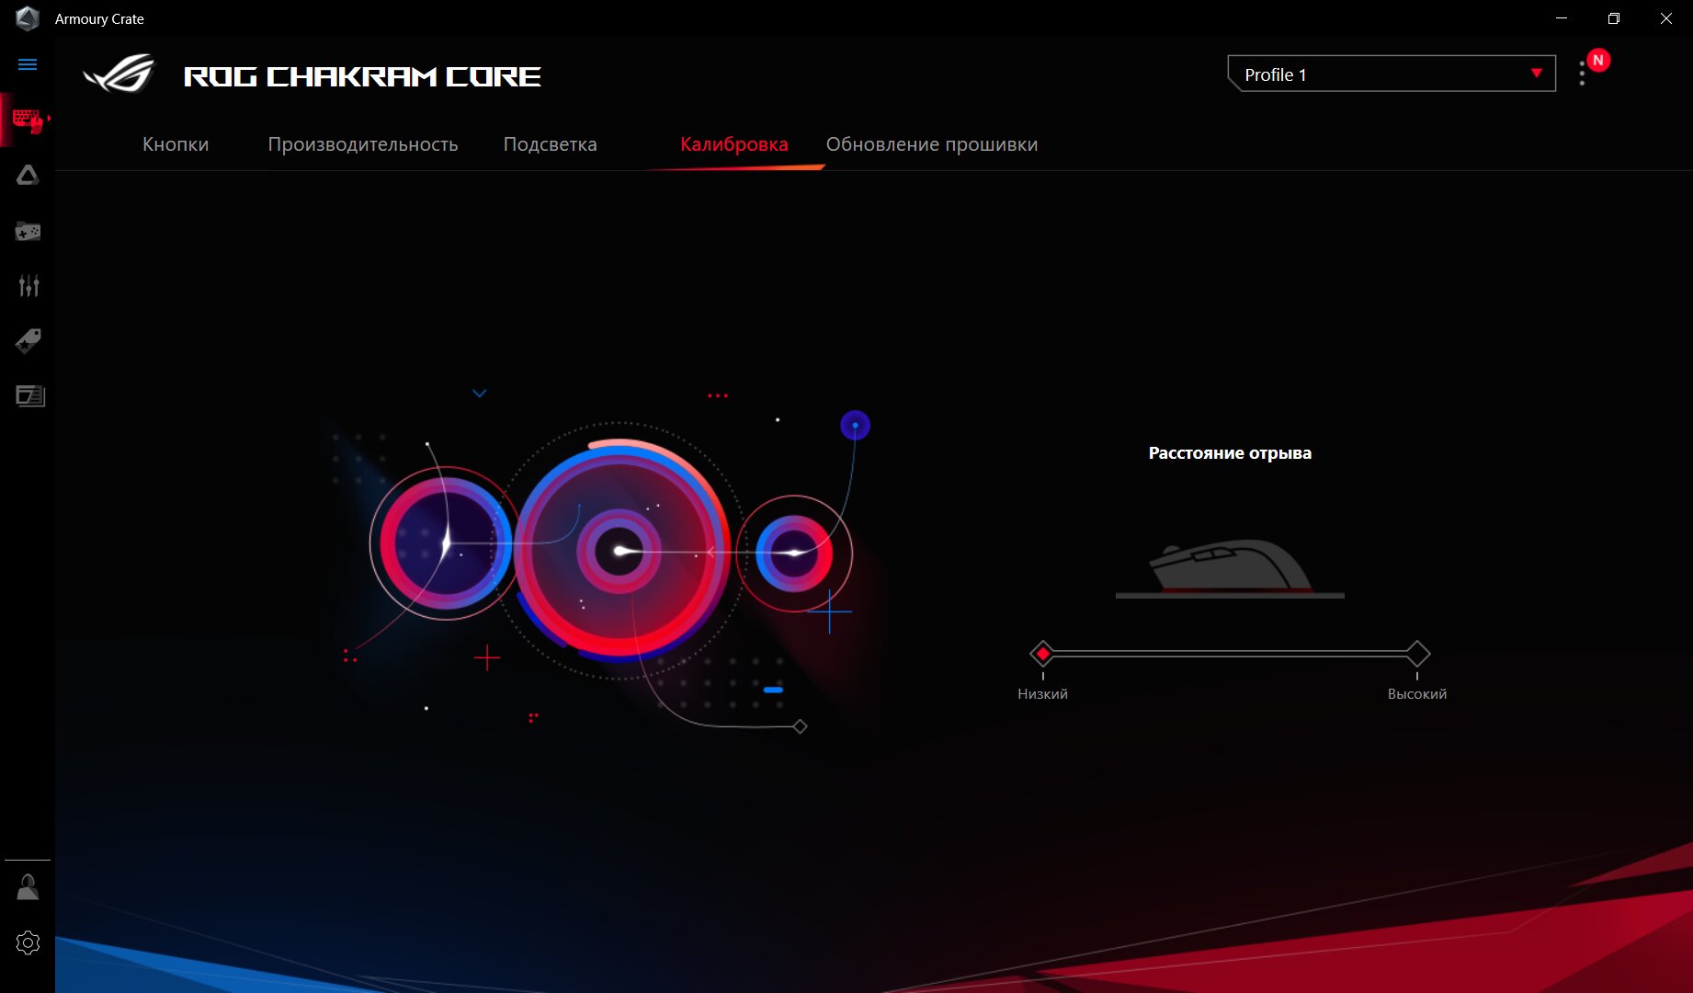Image resolution: width=1693 pixels, height=993 pixels.
Task: Click the middle of the lift-off distance track
Action: coord(1230,654)
